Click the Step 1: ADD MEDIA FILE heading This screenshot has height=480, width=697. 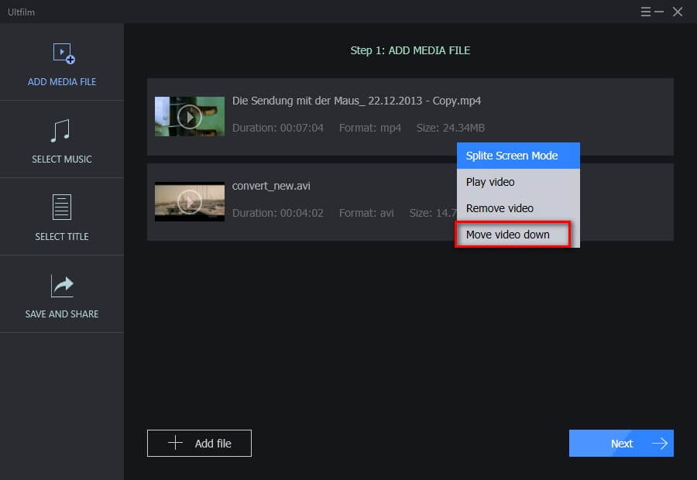click(x=410, y=50)
